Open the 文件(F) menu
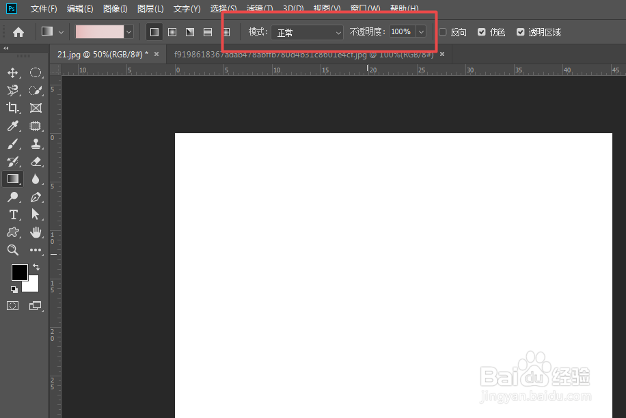 coord(44,9)
